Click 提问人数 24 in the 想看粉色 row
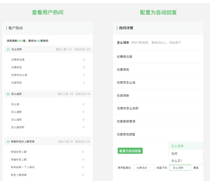 pyautogui.click(x=65, y=142)
